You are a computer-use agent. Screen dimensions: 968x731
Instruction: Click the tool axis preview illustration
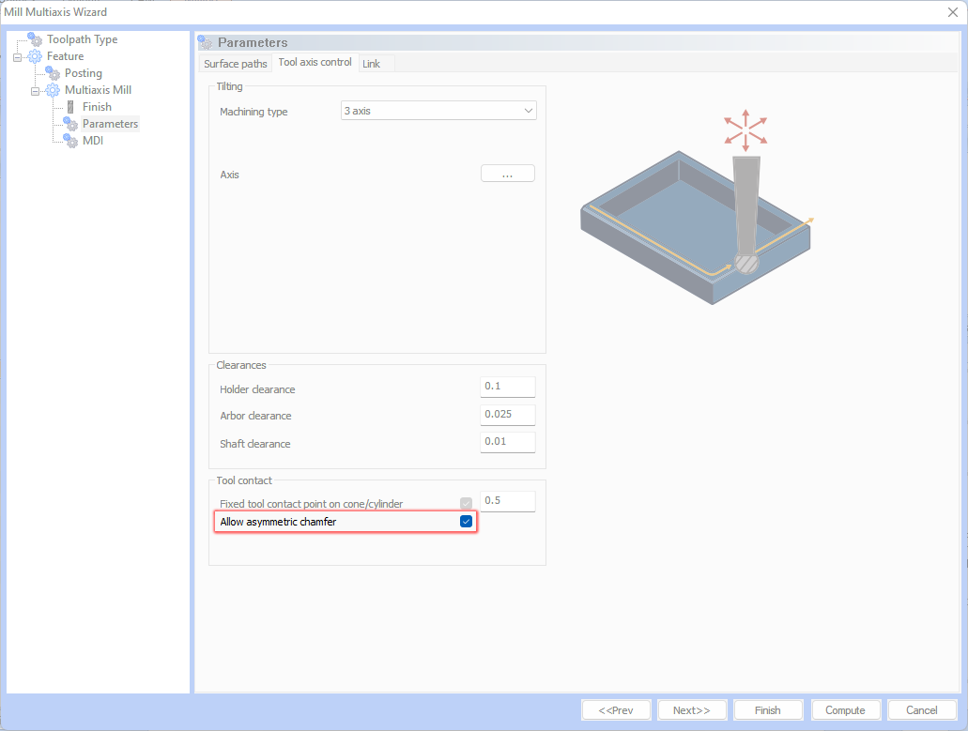697,206
